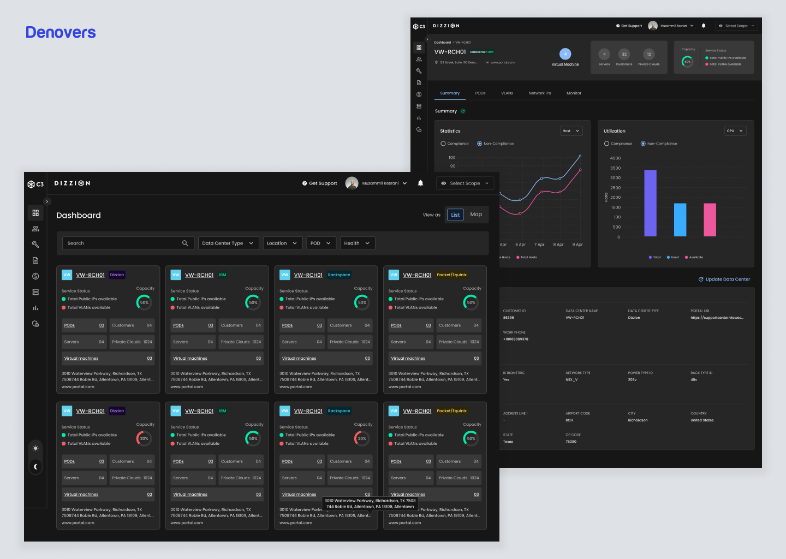Click search magnifier icon in Dashboard search field
This screenshot has height=559, width=786.
(x=185, y=243)
